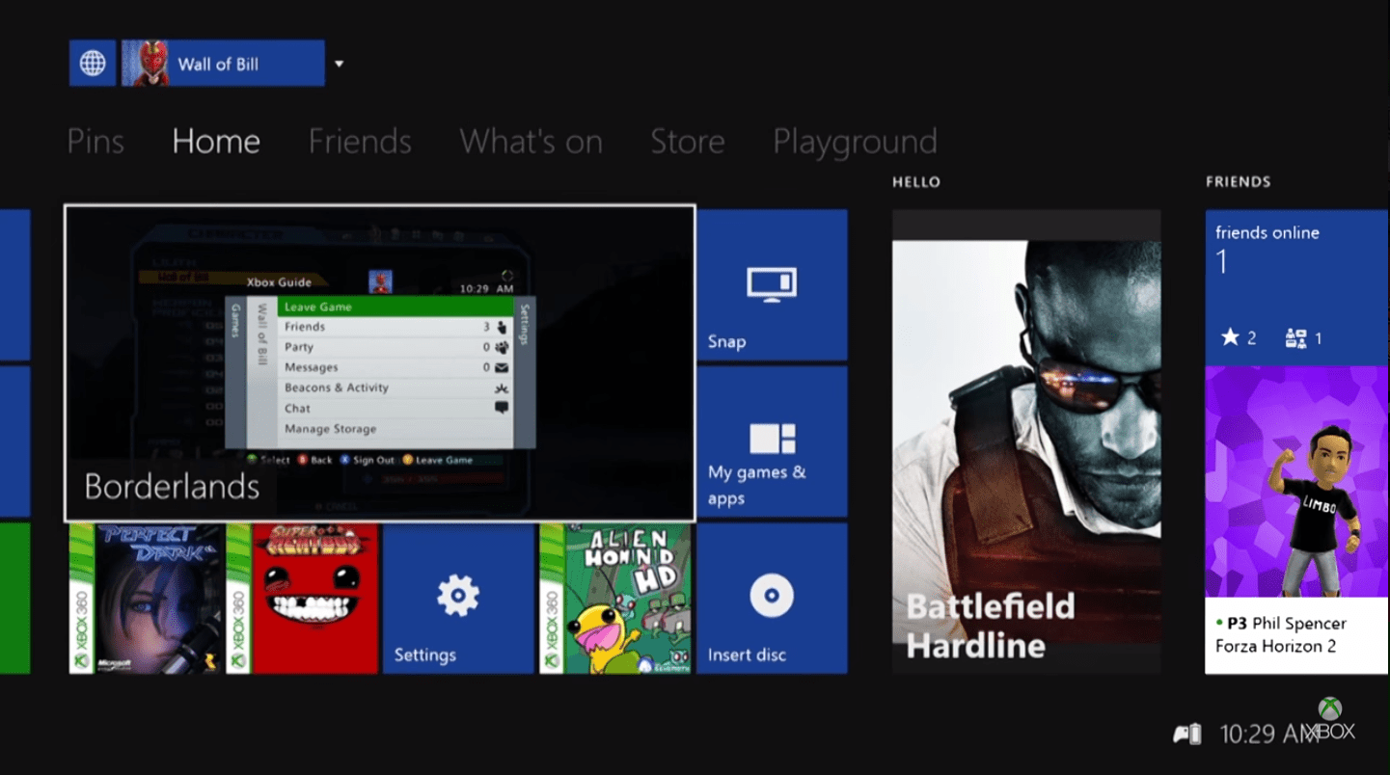Viewport: 1390px width, 775px height.
Task: Open the My games & apps tile
Action: point(771,443)
